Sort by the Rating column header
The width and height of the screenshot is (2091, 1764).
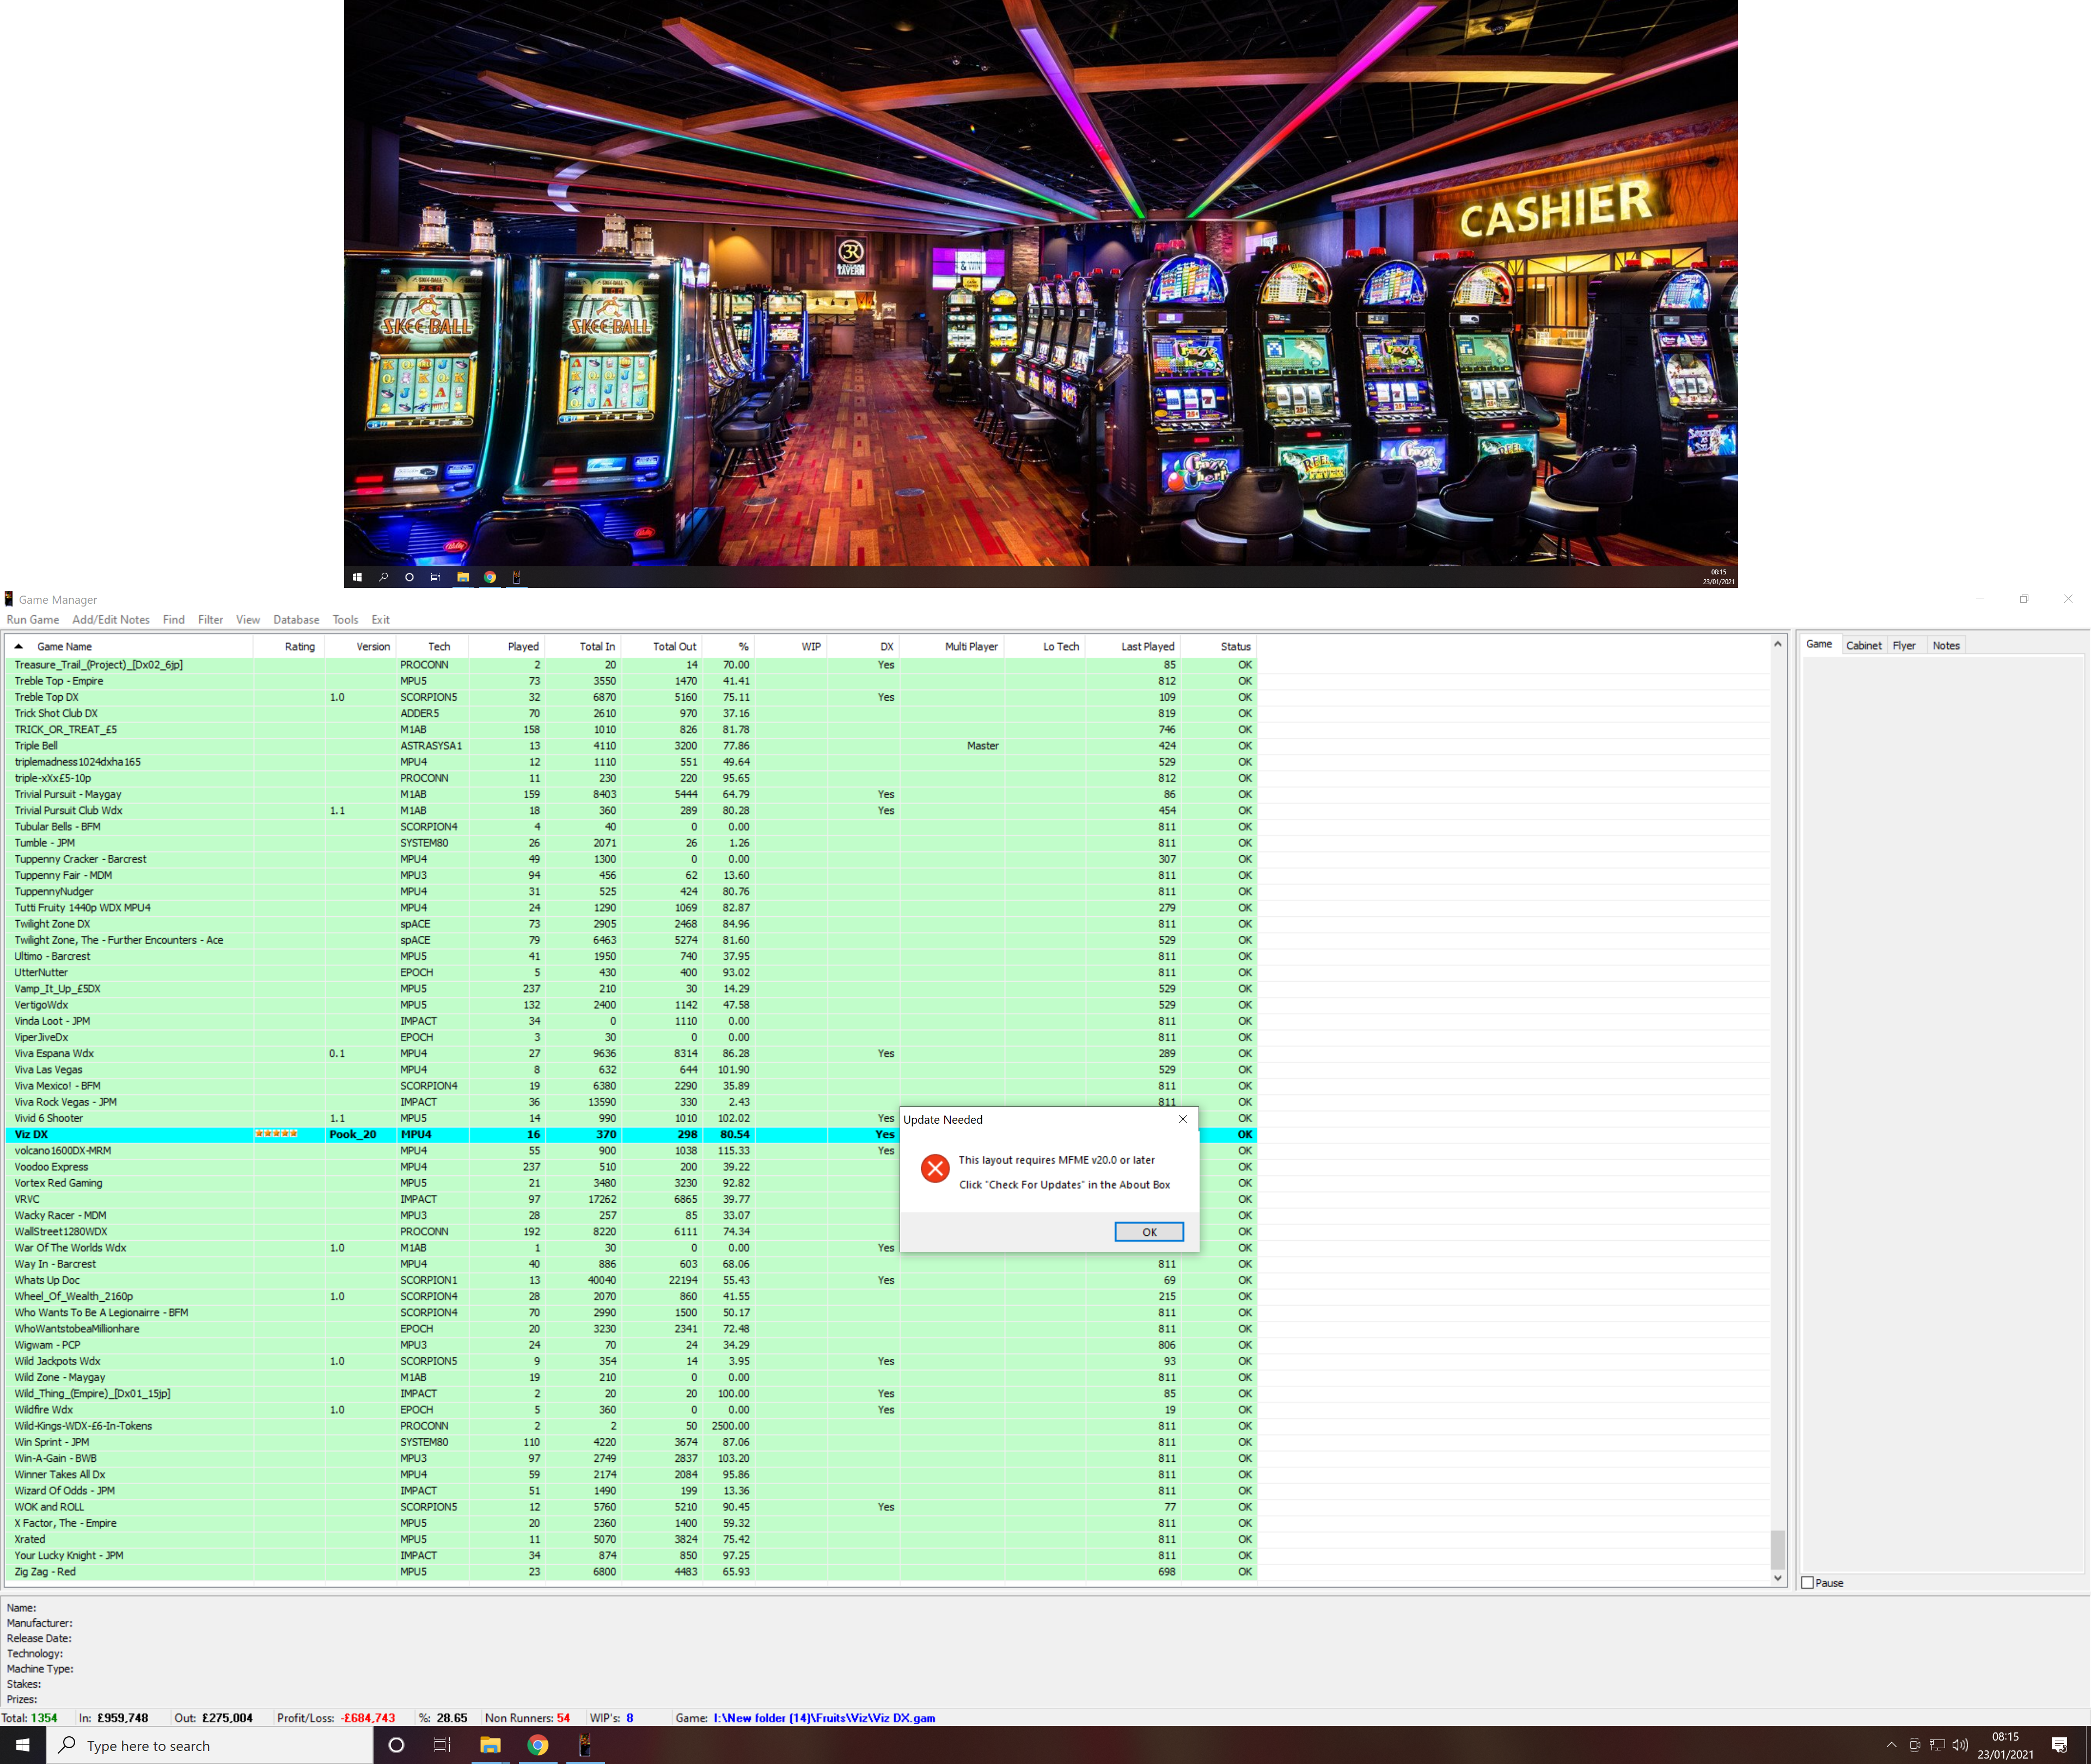click(x=289, y=647)
